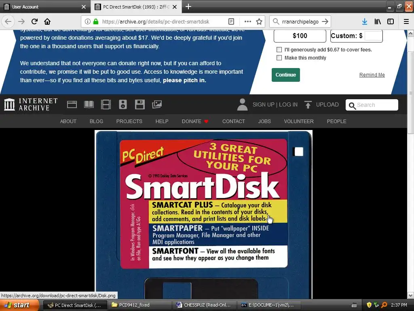Screen dimensions: 414x311
Task: Focus the Internet Archive Search box
Action: [x=372, y=105]
